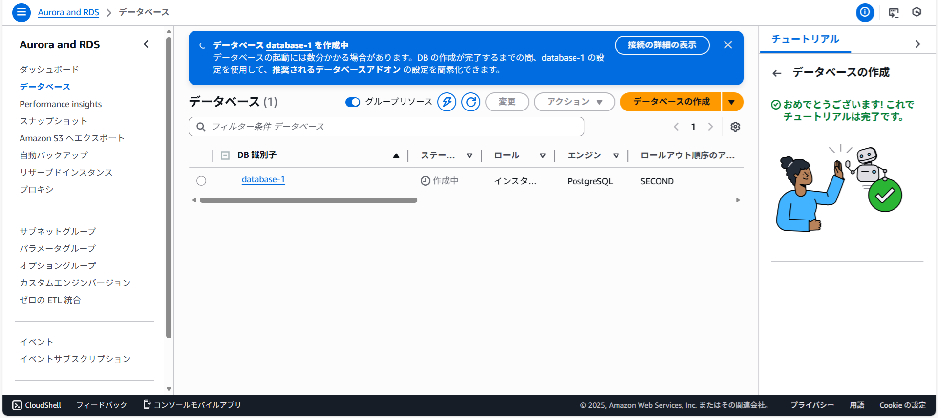The width and height of the screenshot is (938, 418).
Task: Open スナップショット in sidebar
Action: click(x=53, y=121)
